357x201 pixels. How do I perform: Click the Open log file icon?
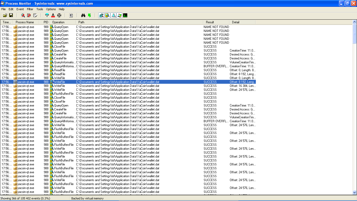click(5, 15)
